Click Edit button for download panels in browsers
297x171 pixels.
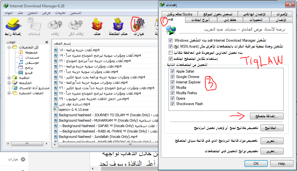pos(272,151)
